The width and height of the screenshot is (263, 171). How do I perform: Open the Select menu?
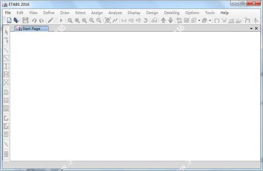point(80,13)
